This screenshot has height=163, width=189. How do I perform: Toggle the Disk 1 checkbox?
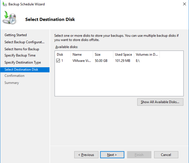point(58,60)
